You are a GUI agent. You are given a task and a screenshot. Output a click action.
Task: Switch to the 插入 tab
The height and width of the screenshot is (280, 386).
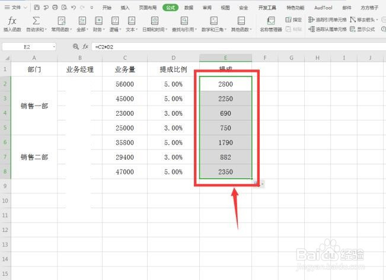(125, 8)
